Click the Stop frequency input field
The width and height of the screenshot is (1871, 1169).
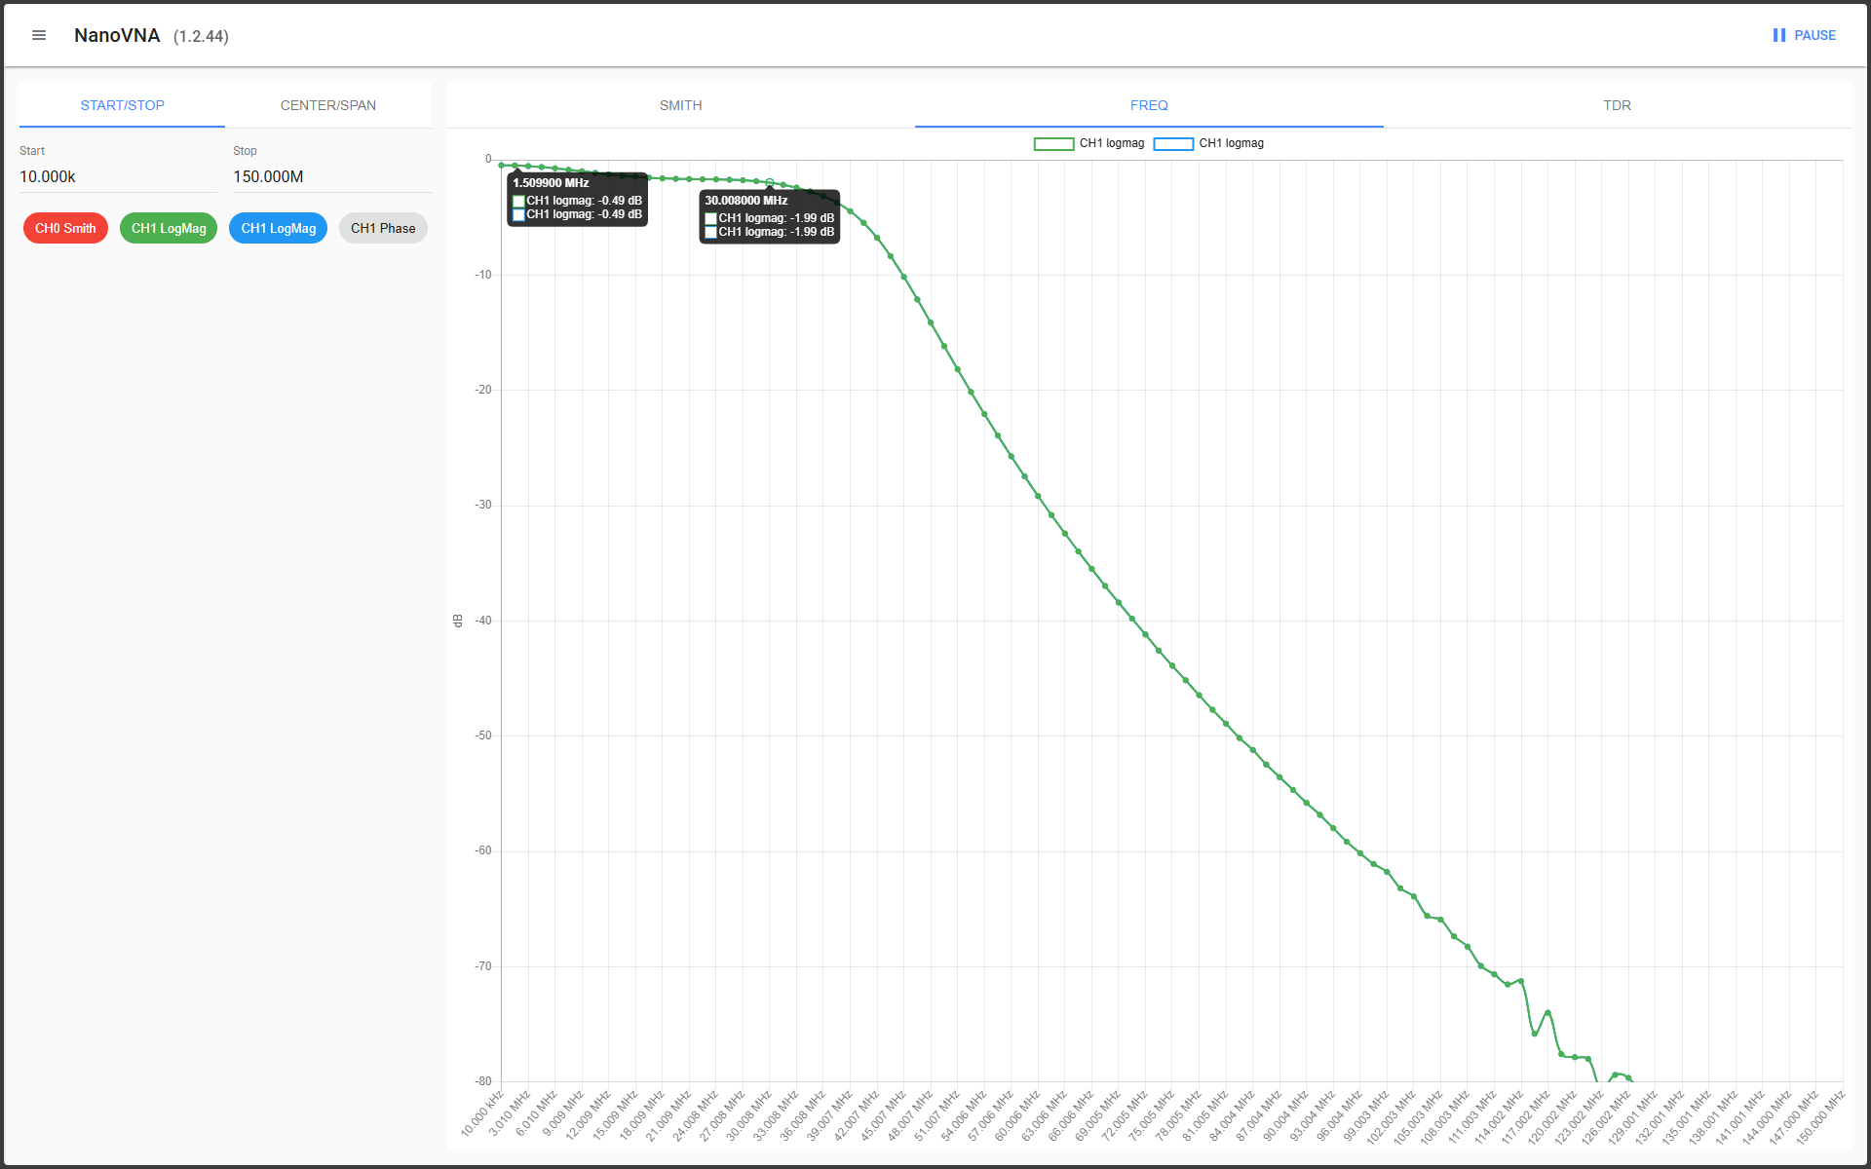[330, 176]
